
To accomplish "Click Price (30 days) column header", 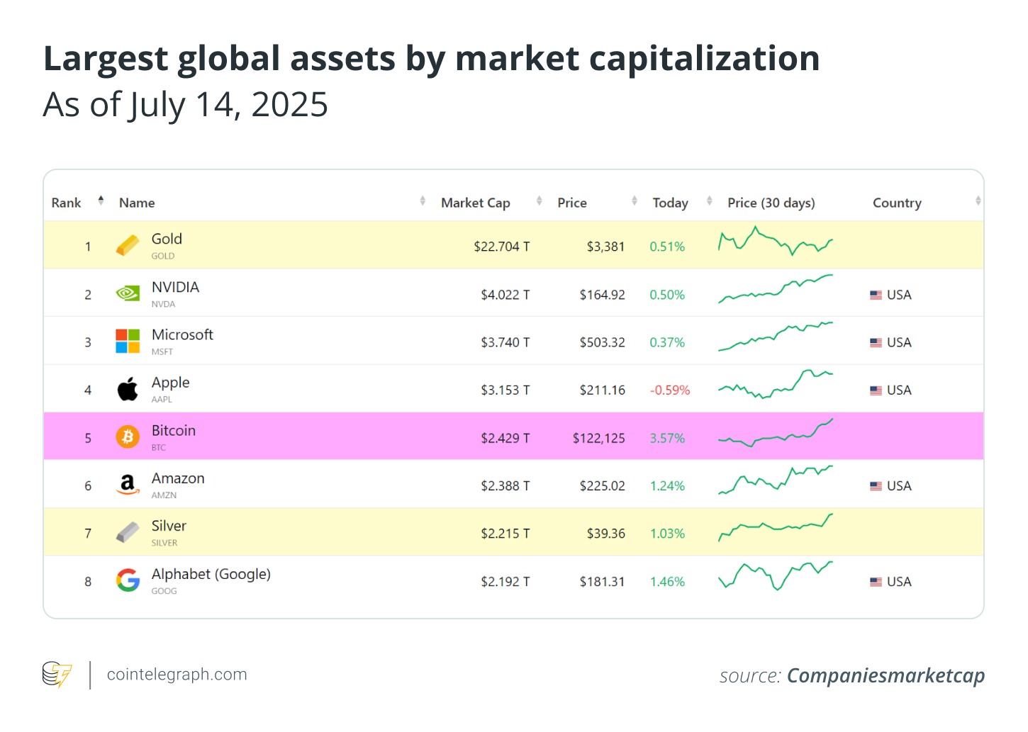I will point(771,203).
